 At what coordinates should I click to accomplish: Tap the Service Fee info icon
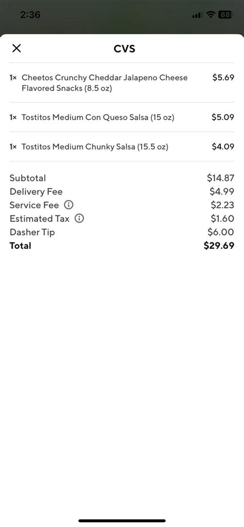pos(68,205)
